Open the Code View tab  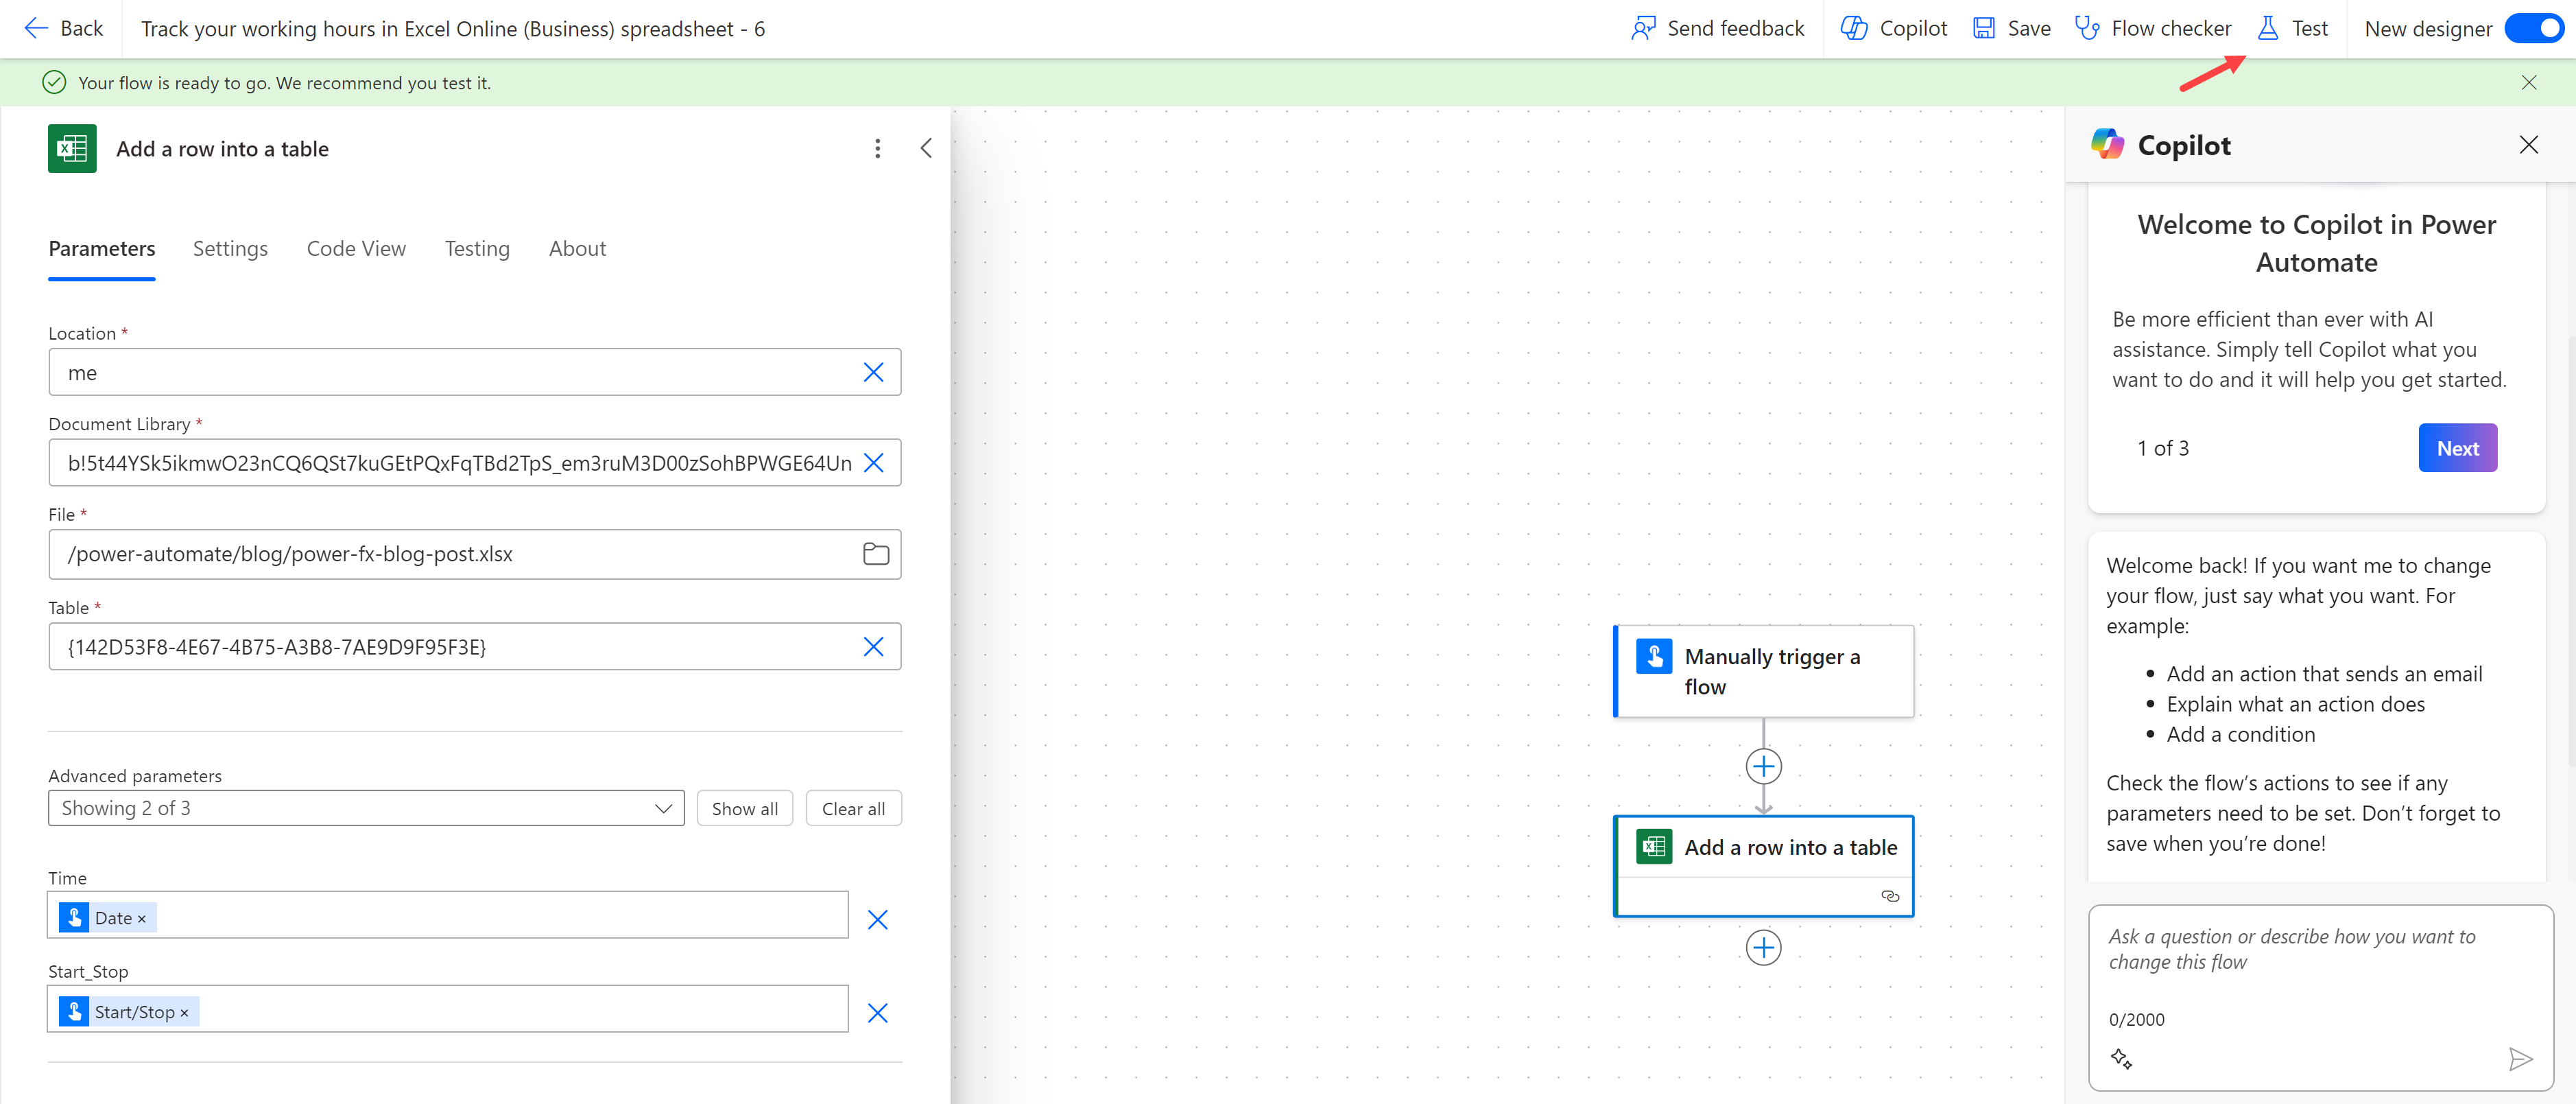356,249
